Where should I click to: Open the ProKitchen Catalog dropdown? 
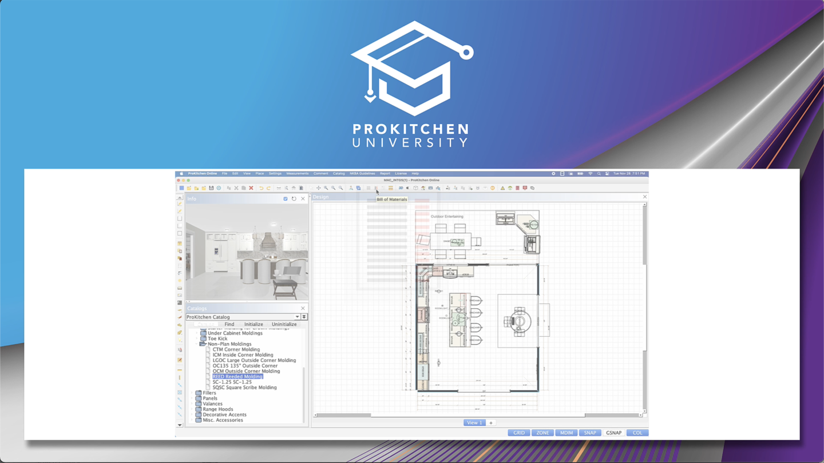tap(243, 317)
